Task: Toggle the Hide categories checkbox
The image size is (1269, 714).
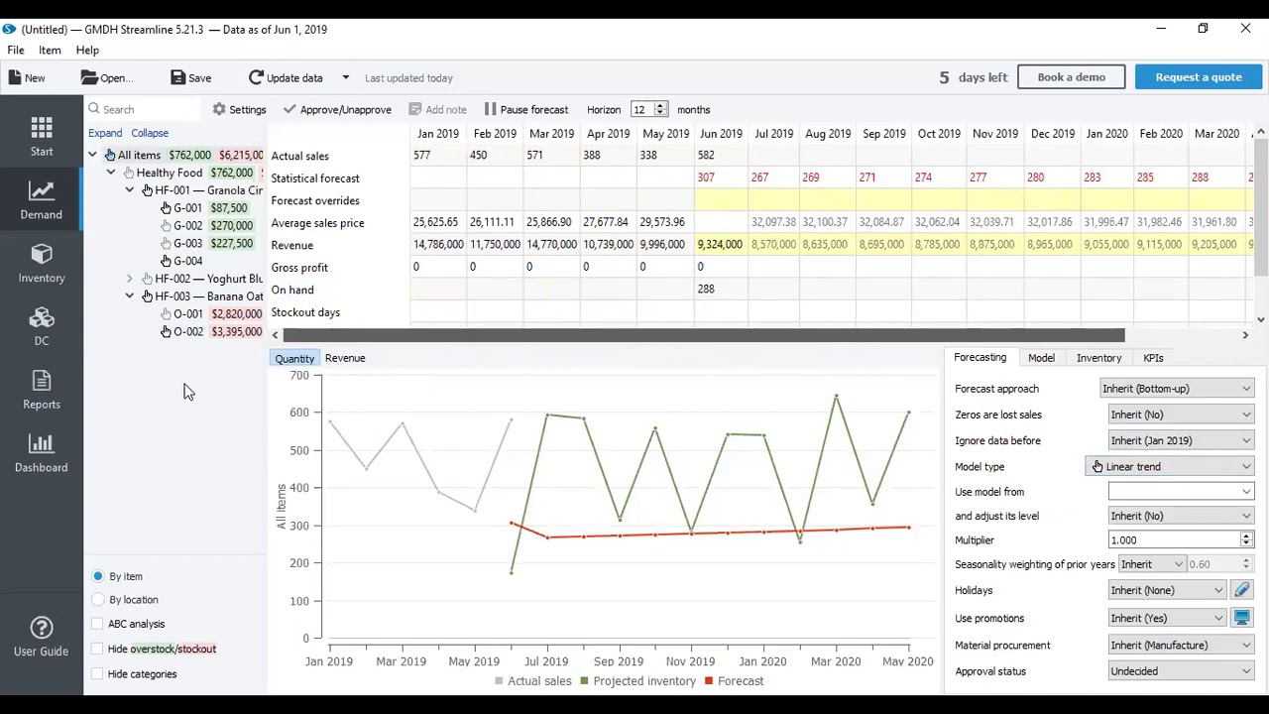Action: click(x=98, y=674)
